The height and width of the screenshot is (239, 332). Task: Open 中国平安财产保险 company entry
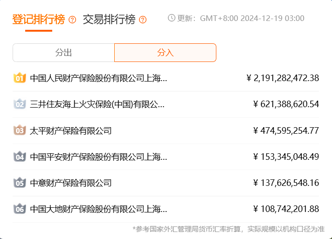[98, 157]
